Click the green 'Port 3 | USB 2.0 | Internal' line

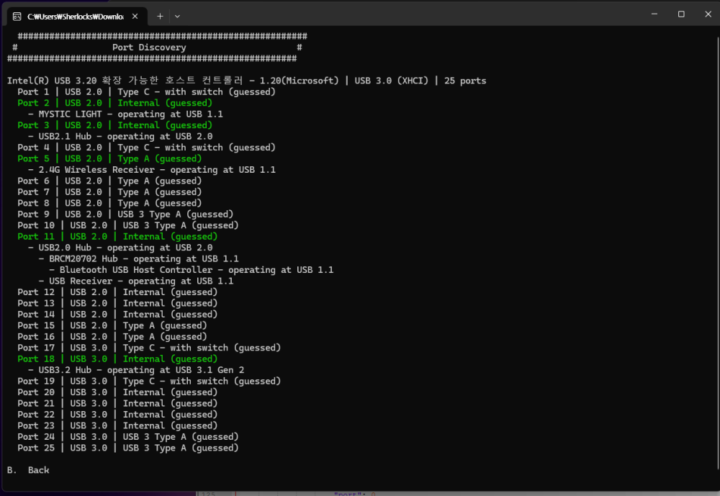click(x=114, y=125)
